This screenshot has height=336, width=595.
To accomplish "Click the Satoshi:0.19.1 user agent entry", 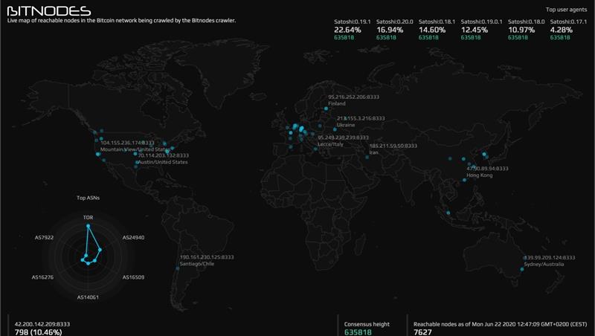I will pos(353,30).
